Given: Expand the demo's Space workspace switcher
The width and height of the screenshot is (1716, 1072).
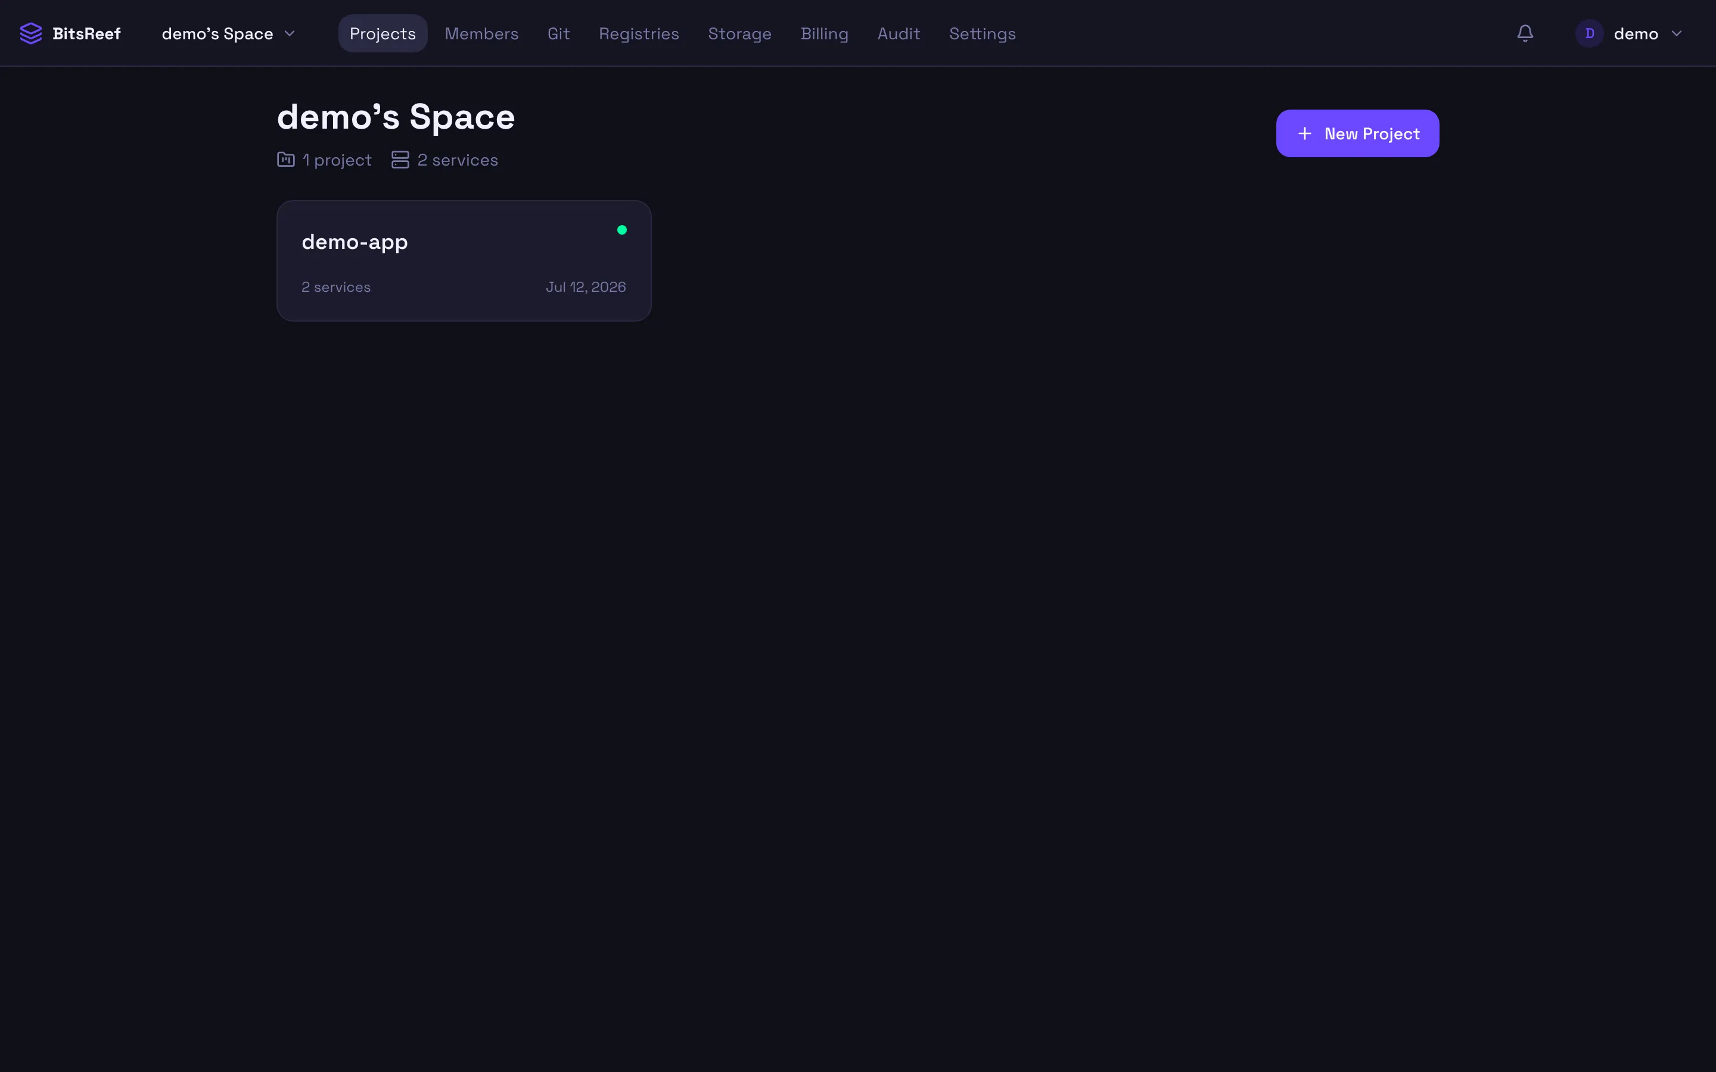Looking at the screenshot, I should pos(228,33).
